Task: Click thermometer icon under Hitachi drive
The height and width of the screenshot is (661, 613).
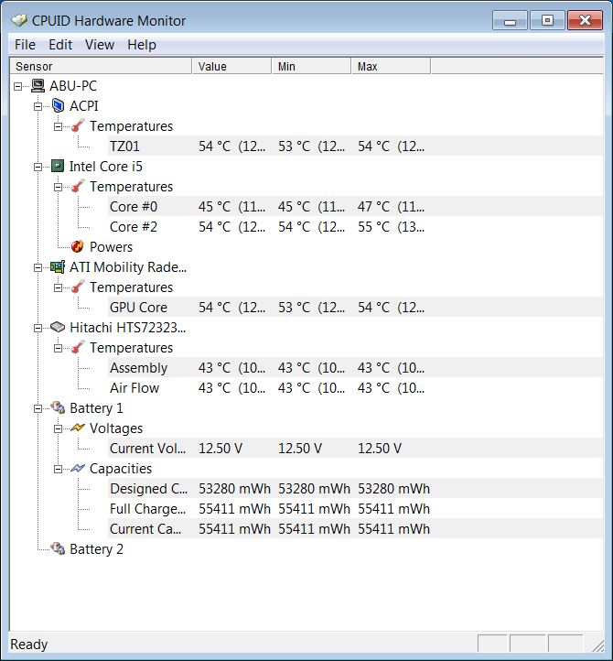Action: 78,347
